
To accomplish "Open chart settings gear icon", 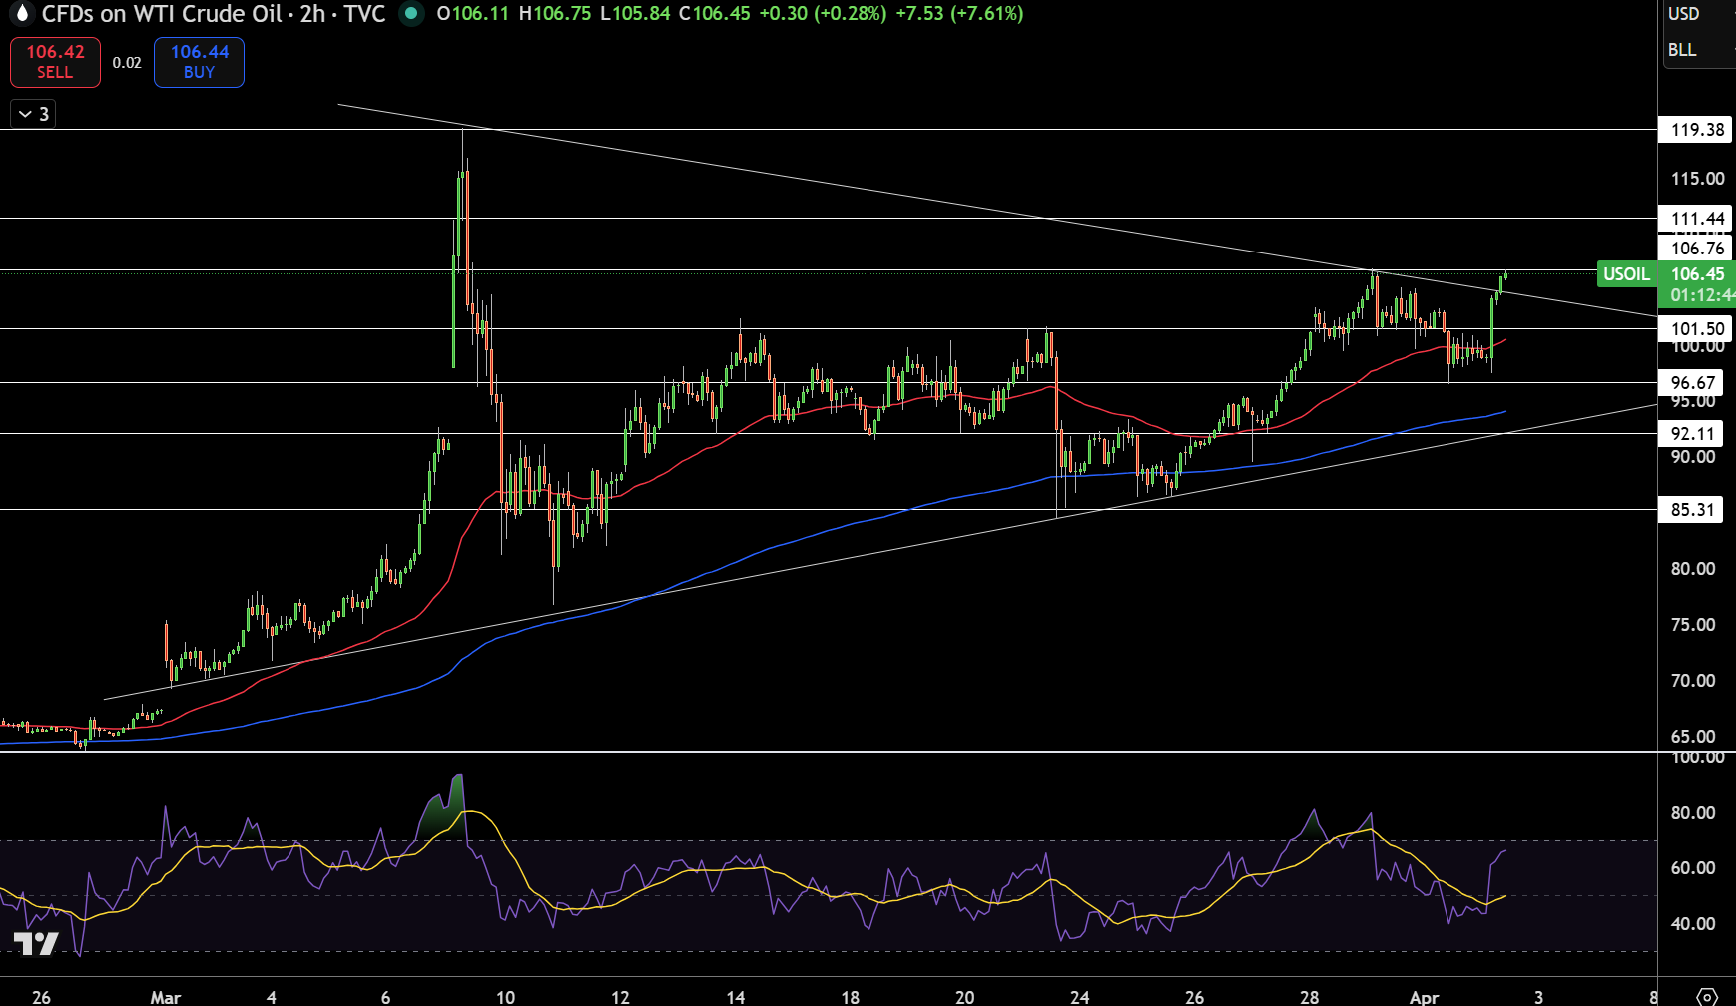I will coord(1707,996).
